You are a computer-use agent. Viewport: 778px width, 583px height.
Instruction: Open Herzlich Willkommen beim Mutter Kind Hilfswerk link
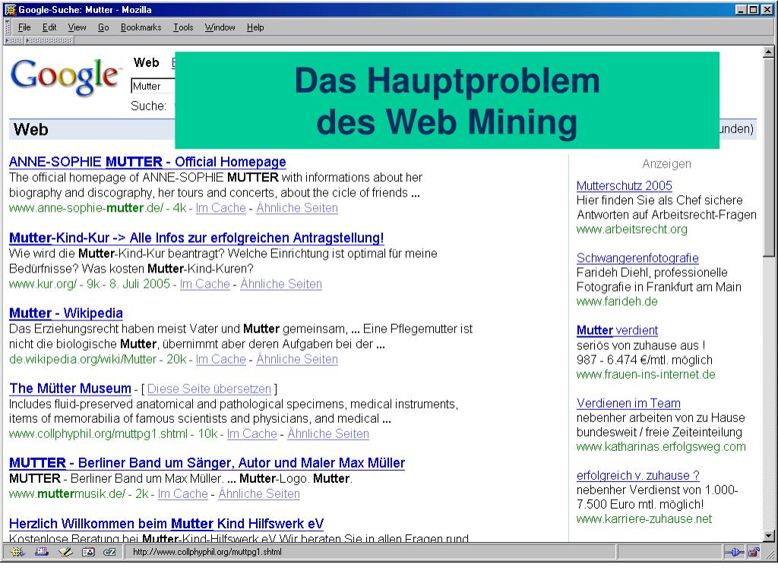point(166,524)
